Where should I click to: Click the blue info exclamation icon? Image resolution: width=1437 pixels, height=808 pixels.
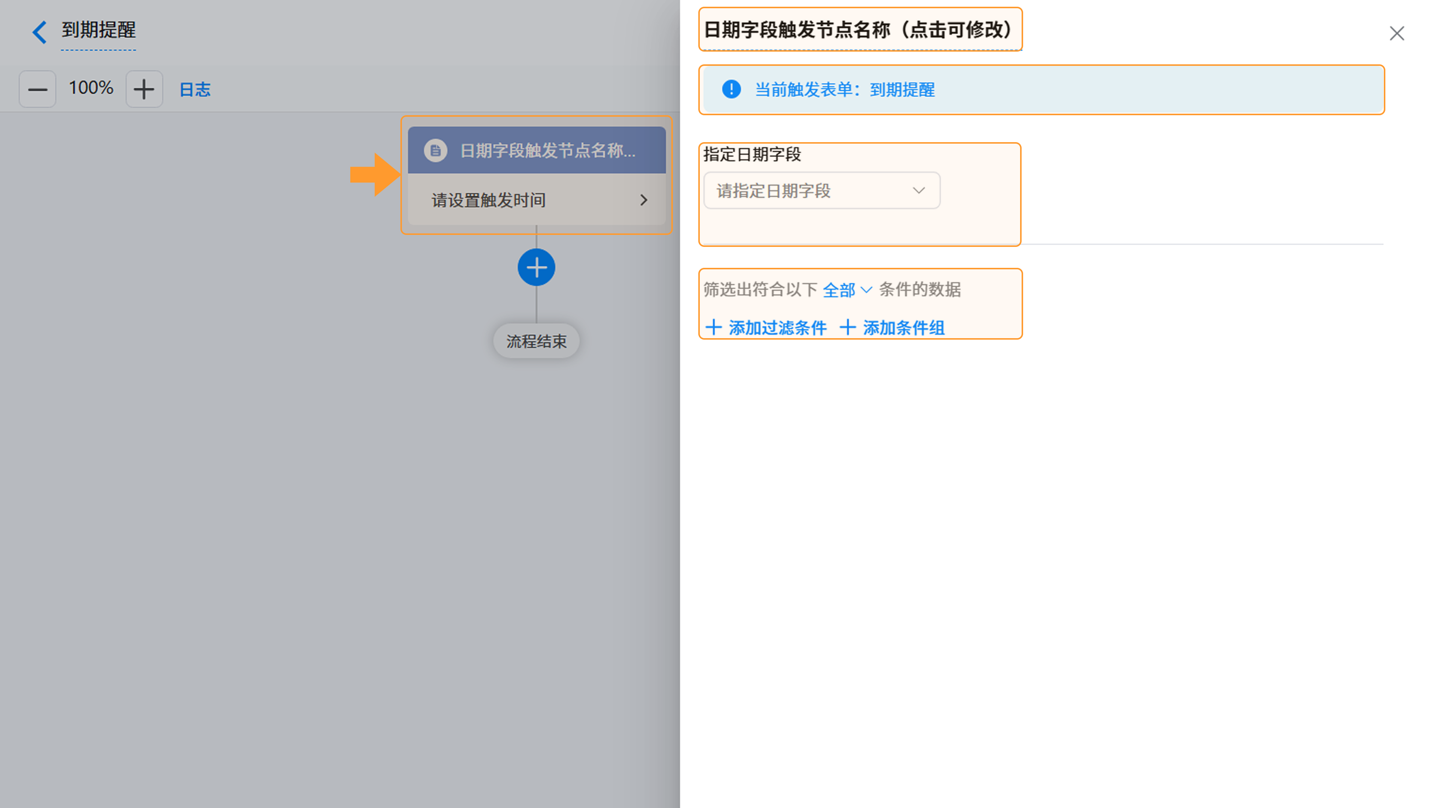731,89
